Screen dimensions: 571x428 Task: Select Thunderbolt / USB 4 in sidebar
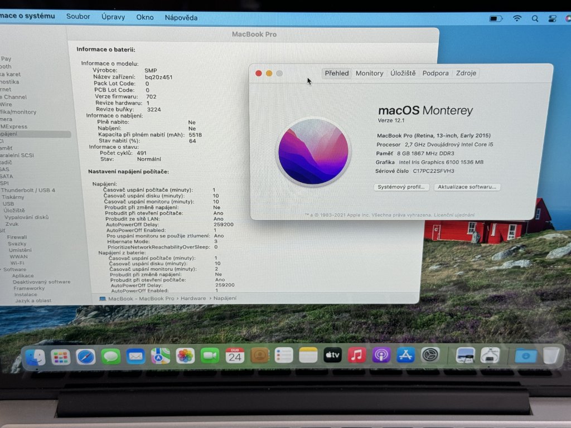coord(28,190)
